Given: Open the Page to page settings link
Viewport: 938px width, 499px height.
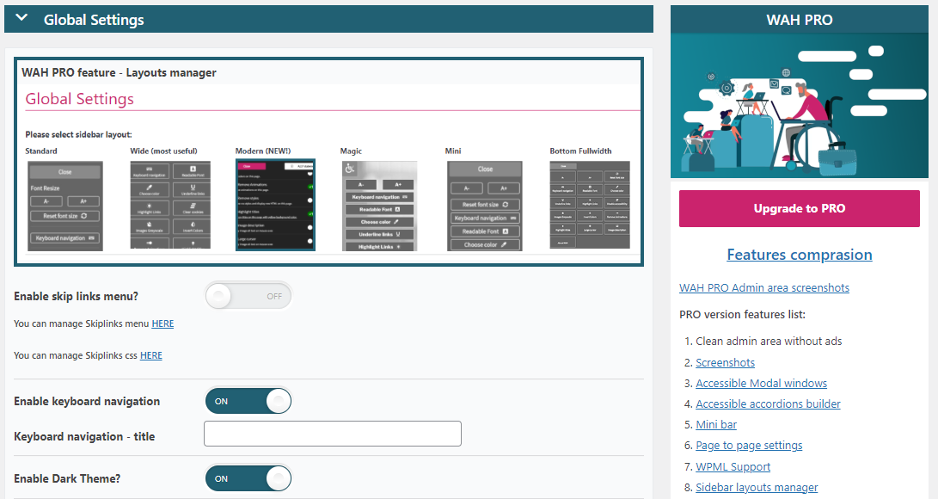Looking at the screenshot, I should [x=749, y=445].
